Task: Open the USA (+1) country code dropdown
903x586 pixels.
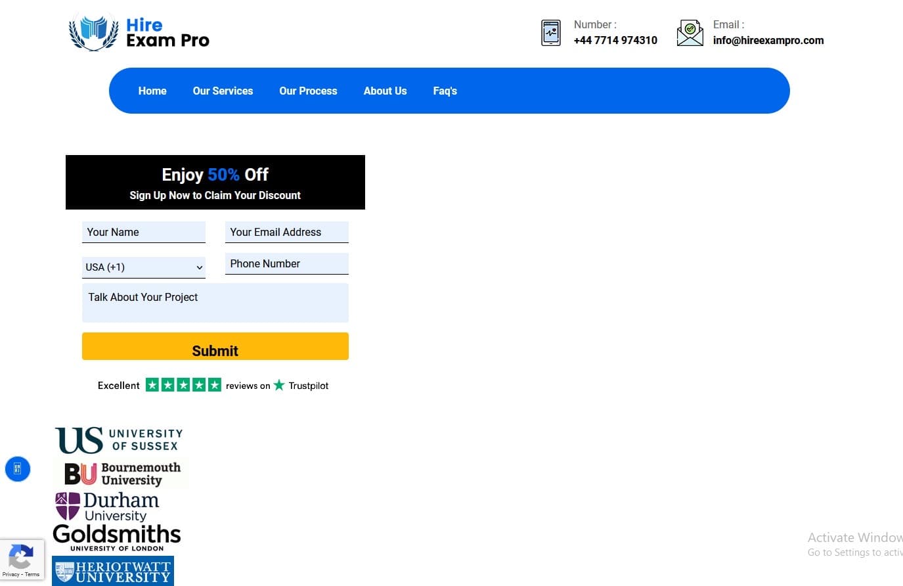Action: tap(143, 267)
